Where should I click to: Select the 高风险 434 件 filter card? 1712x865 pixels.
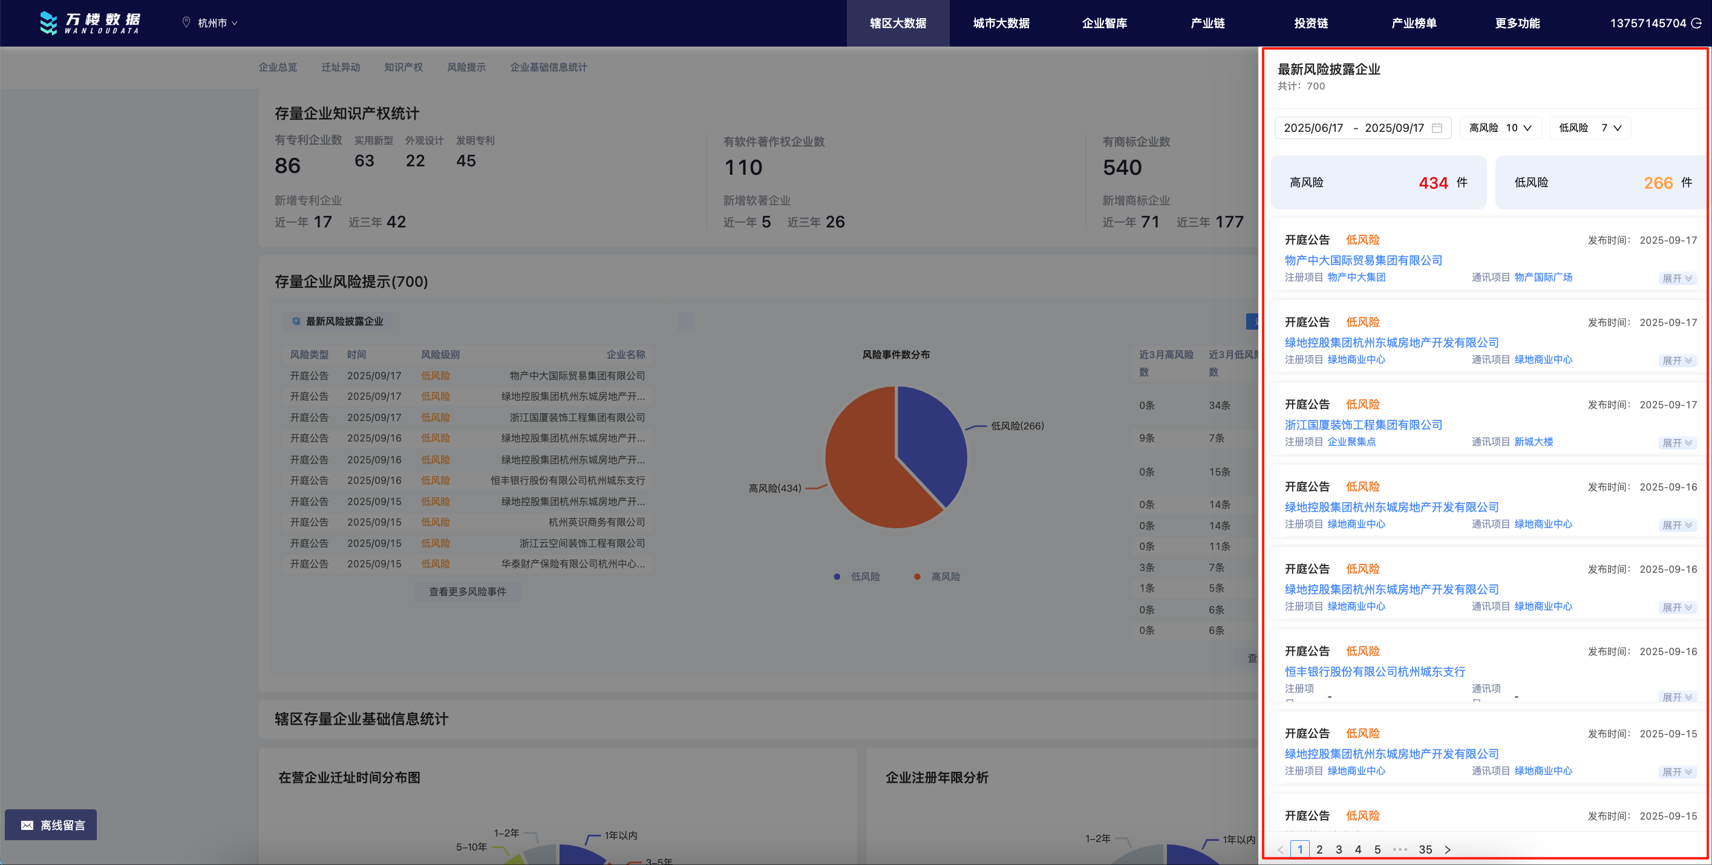coord(1377,183)
